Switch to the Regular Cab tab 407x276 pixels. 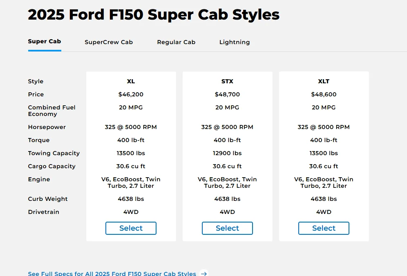click(x=176, y=42)
